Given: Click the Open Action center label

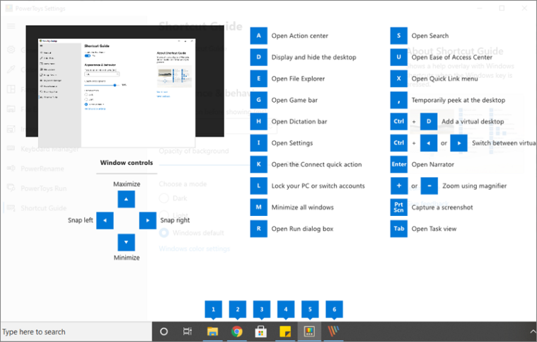Looking at the screenshot, I should point(300,35).
